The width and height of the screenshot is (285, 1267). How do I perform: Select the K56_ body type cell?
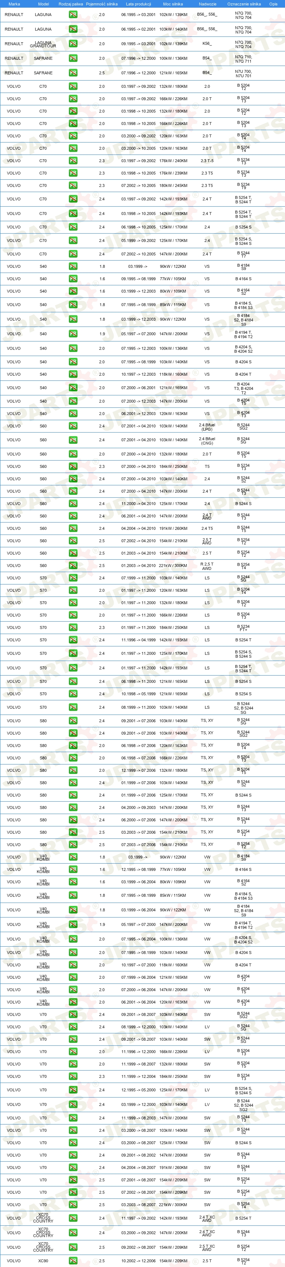[207, 44]
